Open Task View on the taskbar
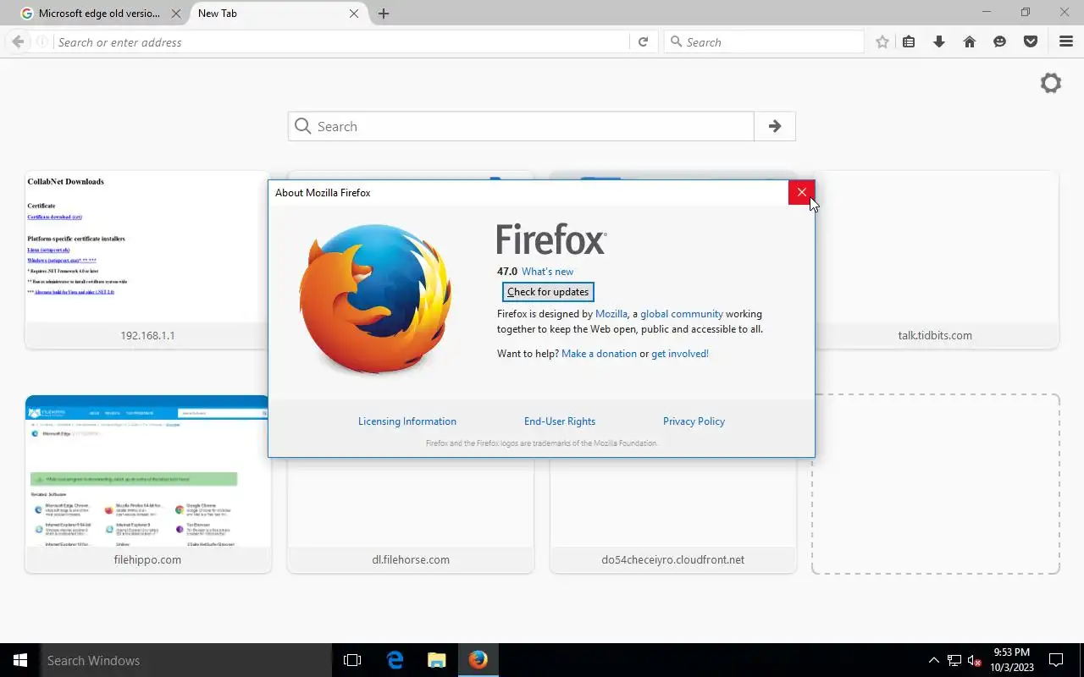This screenshot has height=677, width=1084. pyautogui.click(x=352, y=660)
